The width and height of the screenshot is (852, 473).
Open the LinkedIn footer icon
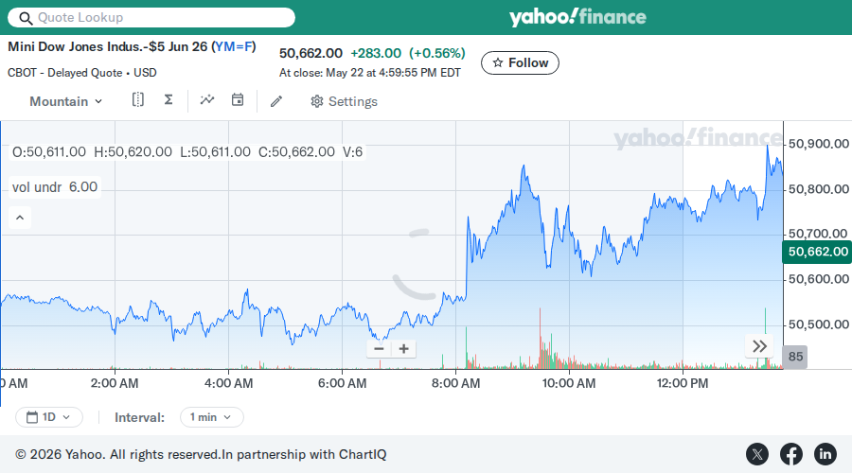(825, 454)
